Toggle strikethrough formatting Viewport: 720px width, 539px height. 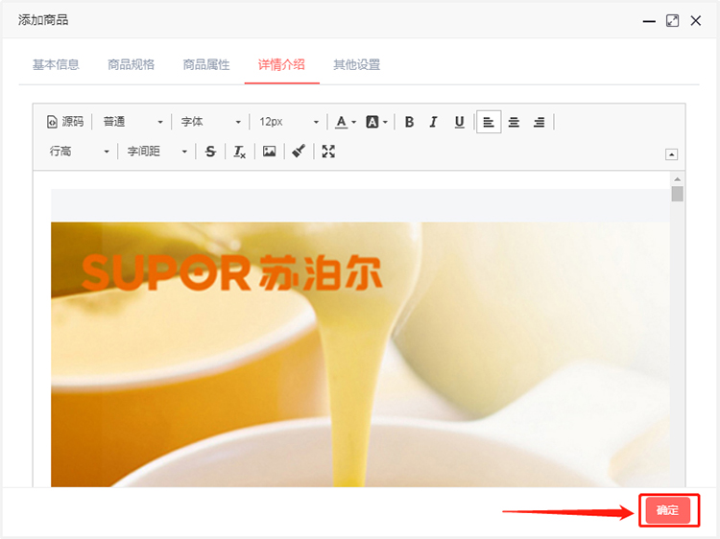(x=210, y=152)
